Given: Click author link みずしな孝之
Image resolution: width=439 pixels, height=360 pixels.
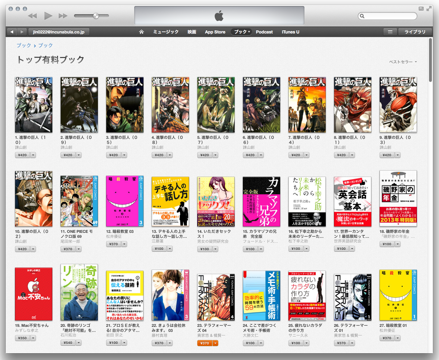Looking at the screenshot, I should tap(27, 330).
